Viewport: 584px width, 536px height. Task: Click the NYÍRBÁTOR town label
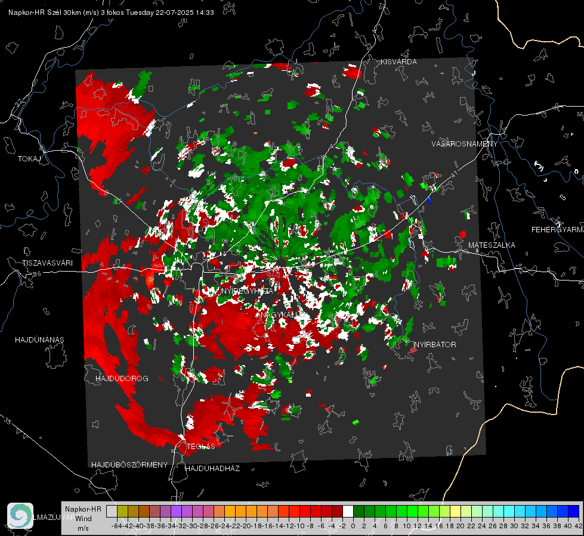[435, 345]
